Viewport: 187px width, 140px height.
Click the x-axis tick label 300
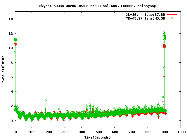65,132
